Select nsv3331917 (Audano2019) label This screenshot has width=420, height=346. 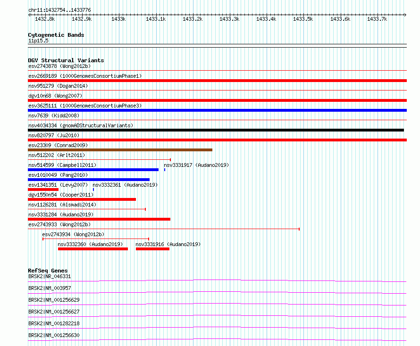[x=196, y=165]
